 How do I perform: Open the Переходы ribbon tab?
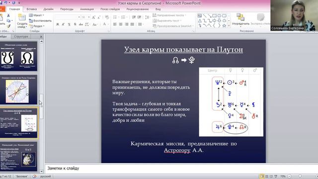pos(67,9)
